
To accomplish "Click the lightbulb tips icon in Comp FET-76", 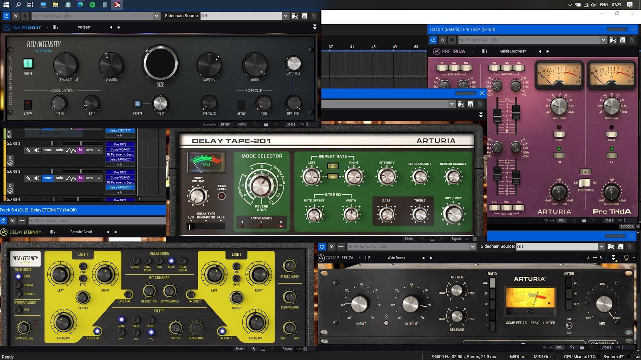I will click(625, 258).
